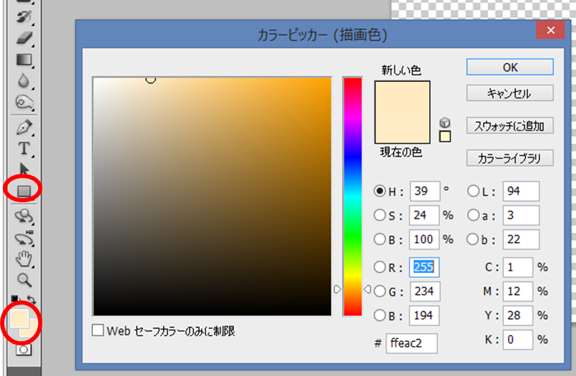
Task: Select the Blur tool
Action: [x=24, y=81]
